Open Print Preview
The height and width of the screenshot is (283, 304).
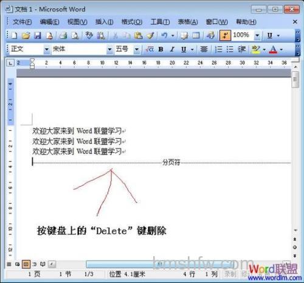pos(75,35)
